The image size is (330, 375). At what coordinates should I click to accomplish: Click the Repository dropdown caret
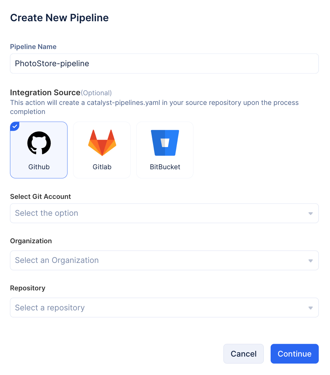click(311, 308)
